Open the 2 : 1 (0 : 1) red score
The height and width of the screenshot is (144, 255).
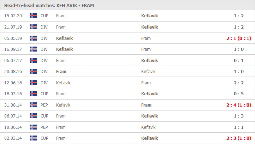[x=239, y=38]
